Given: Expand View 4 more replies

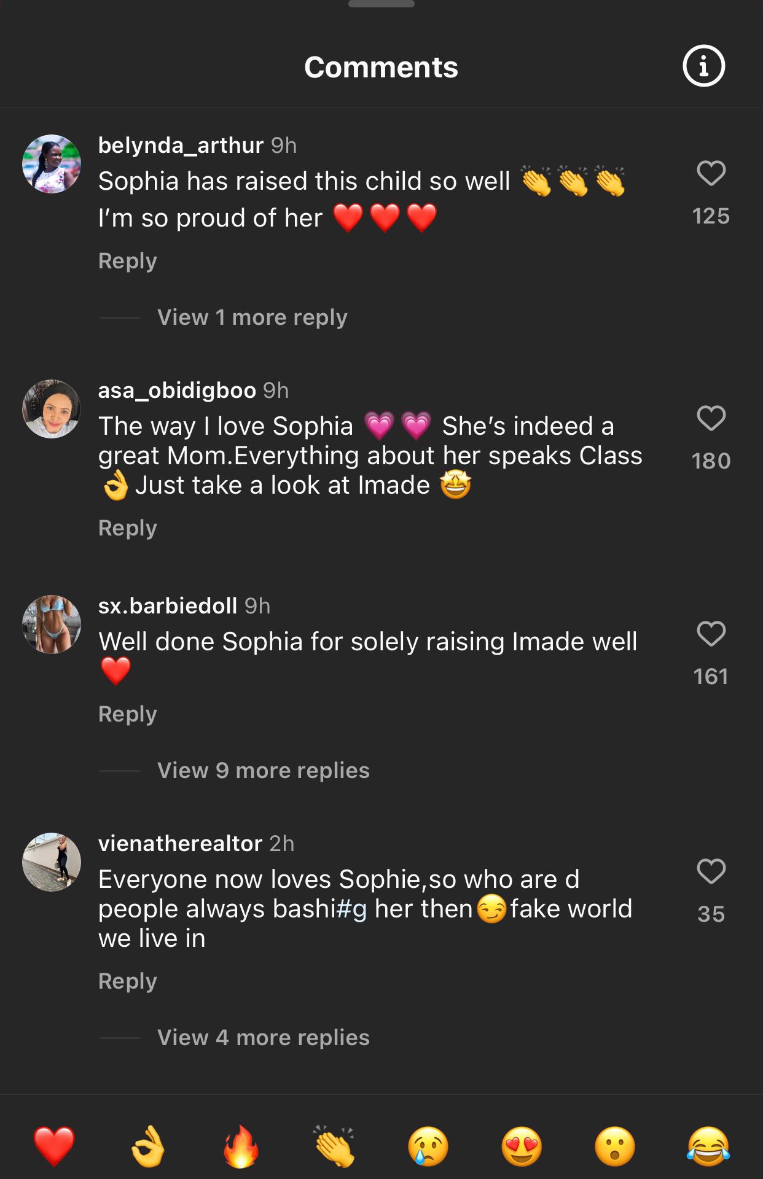Looking at the screenshot, I should 263,1038.
